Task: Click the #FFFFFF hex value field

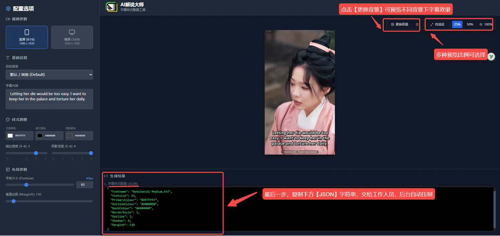Action: pyautogui.click(x=20, y=136)
